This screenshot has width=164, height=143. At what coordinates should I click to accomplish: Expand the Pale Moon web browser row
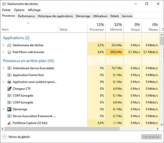tap(3, 52)
